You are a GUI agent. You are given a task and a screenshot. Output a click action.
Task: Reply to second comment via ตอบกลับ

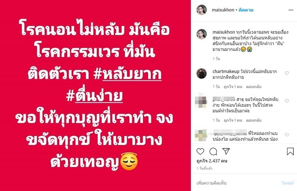(254, 120)
